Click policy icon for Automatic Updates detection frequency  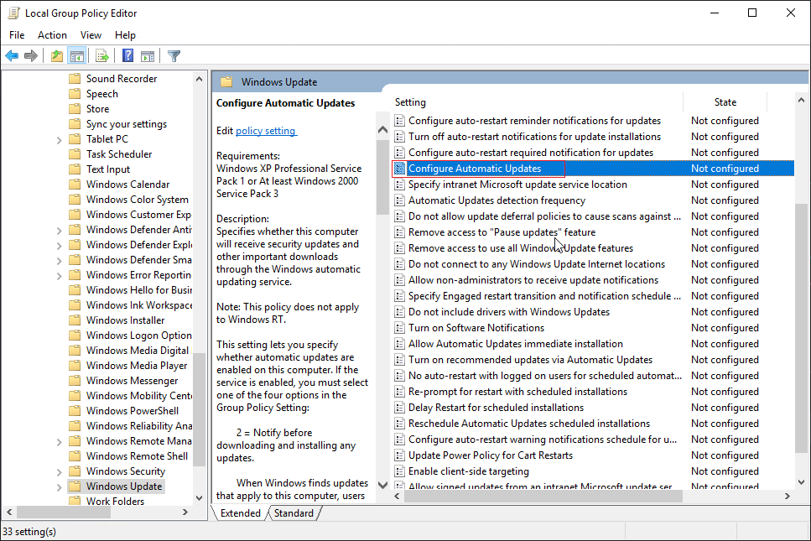pos(399,200)
